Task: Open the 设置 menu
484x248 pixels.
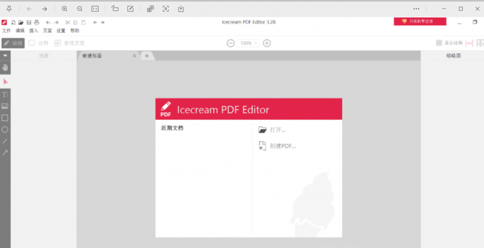Action: coord(61,31)
